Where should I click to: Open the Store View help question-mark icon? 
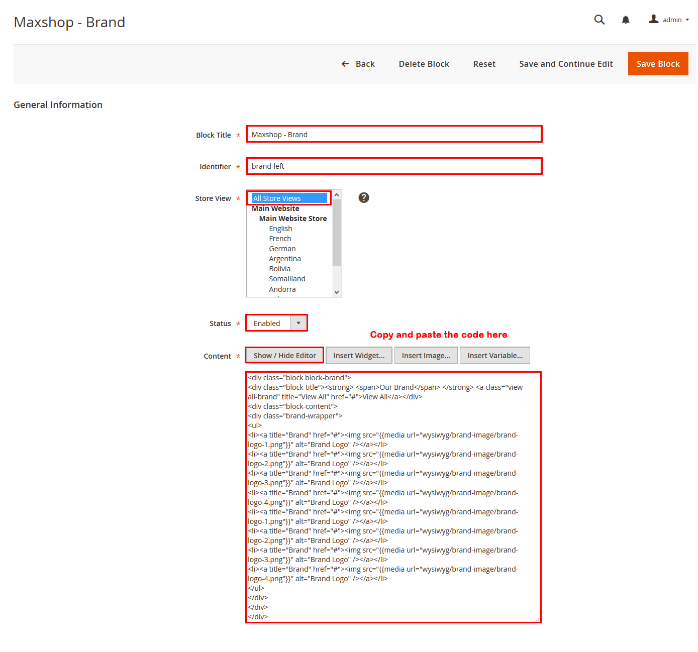click(364, 197)
